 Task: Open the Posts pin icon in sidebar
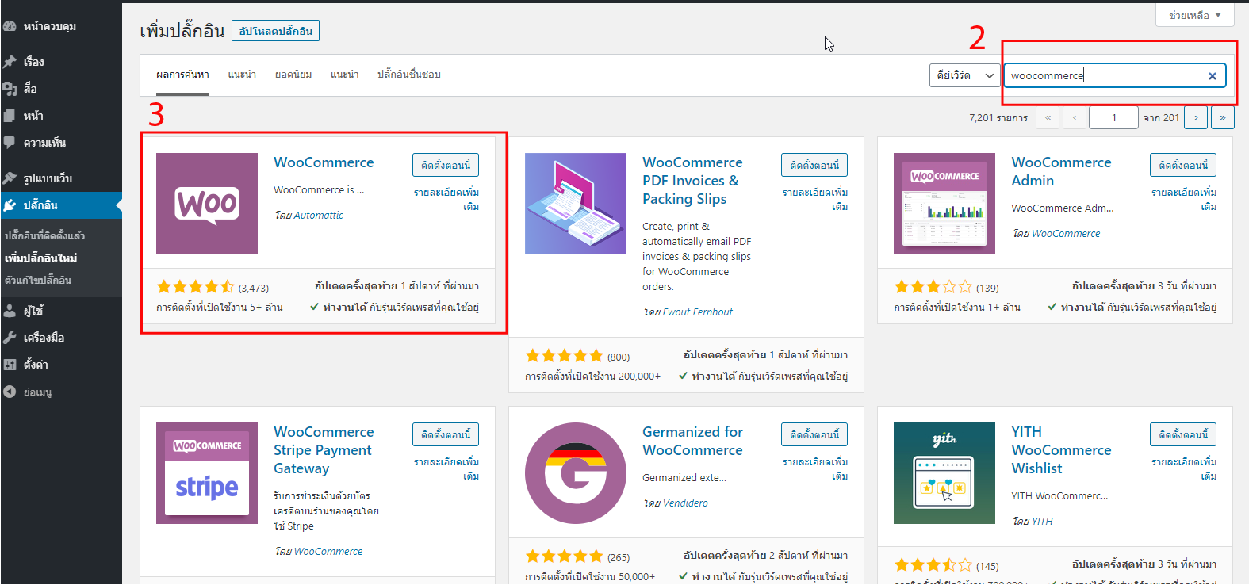10,61
